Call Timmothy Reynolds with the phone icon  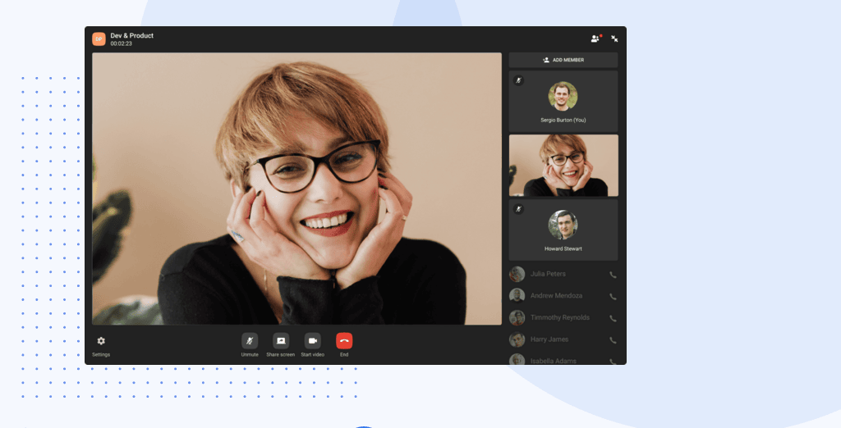coord(613,318)
